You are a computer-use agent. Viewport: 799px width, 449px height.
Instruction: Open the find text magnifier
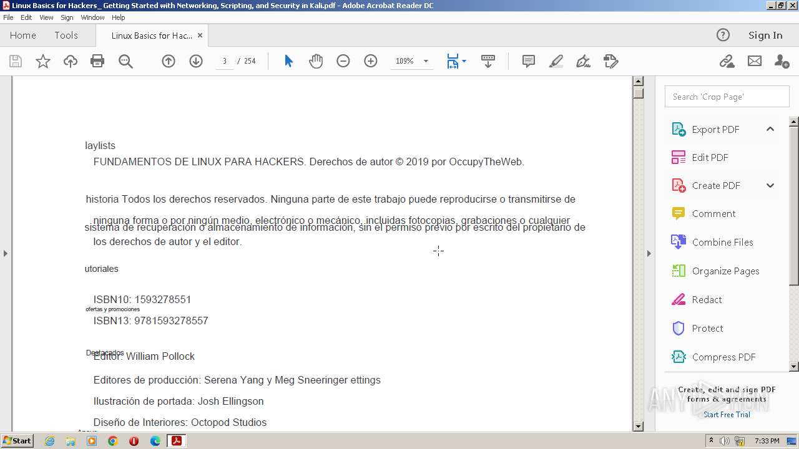pyautogui.click(x=125, y=61)
